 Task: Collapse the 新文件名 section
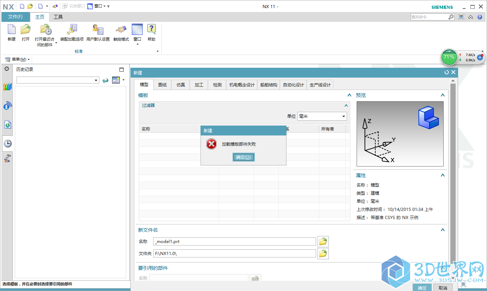point(443,230)
